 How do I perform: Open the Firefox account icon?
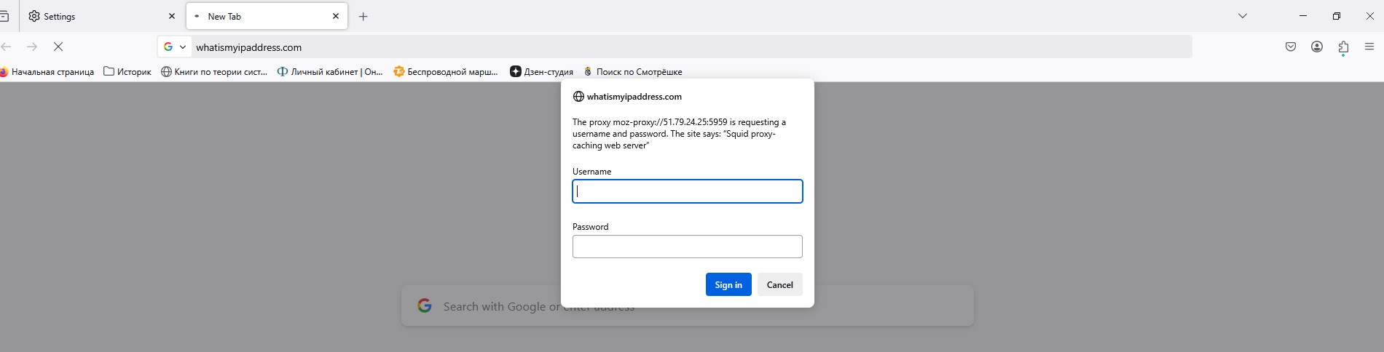coord(1317,47)
